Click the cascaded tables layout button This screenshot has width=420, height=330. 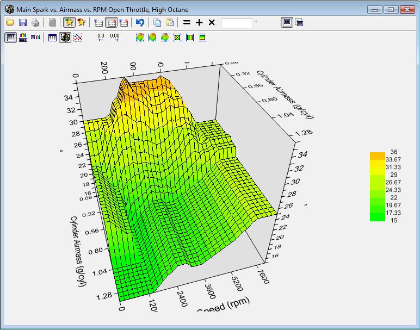pyautogui.click(x=299, y=22)
